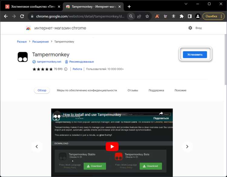Click the Вход sign-in link

coord(199,28)
